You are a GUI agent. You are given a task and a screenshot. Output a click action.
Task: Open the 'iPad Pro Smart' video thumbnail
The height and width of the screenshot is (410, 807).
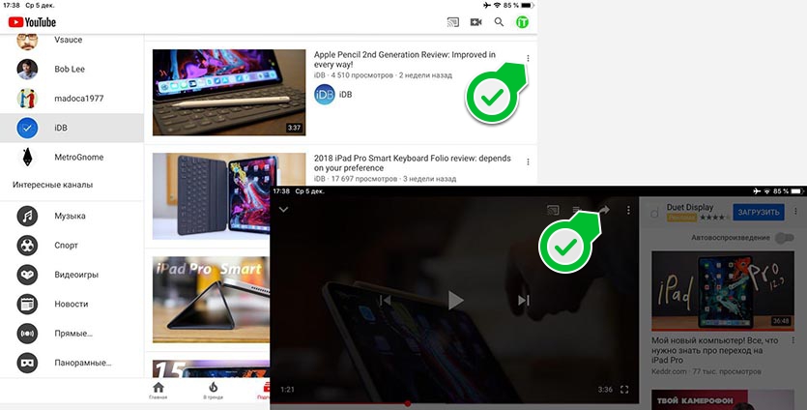211,300
